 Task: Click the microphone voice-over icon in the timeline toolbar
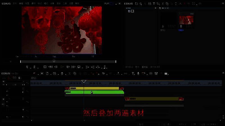(138, 73)
